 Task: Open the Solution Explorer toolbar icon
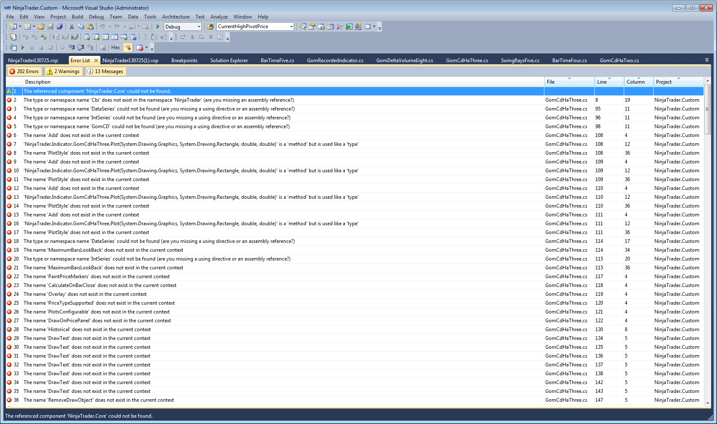pos(303,26)
